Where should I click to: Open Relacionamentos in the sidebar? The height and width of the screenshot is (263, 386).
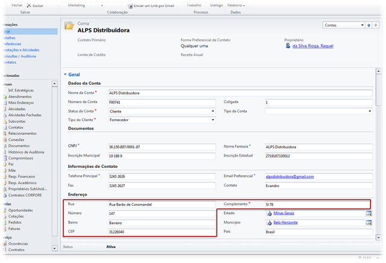pos(22,134)
